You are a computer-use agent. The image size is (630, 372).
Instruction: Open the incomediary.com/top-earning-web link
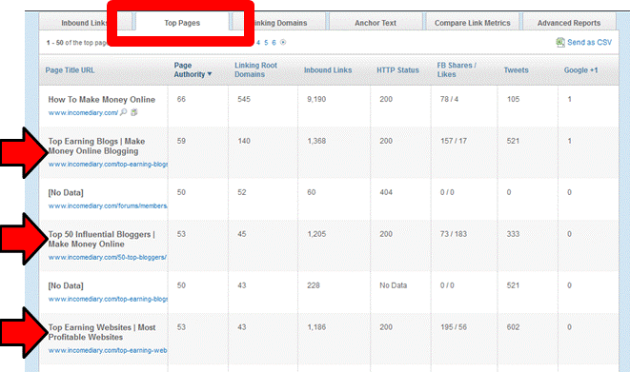tap(108, 350)
